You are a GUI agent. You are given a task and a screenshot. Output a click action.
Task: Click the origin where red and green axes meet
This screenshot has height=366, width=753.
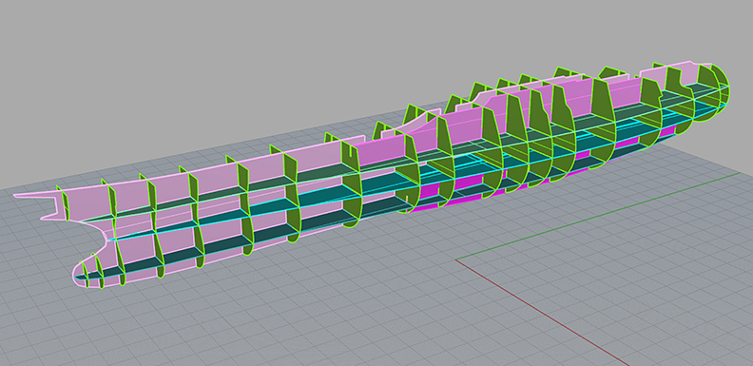[x=455, y=260]
